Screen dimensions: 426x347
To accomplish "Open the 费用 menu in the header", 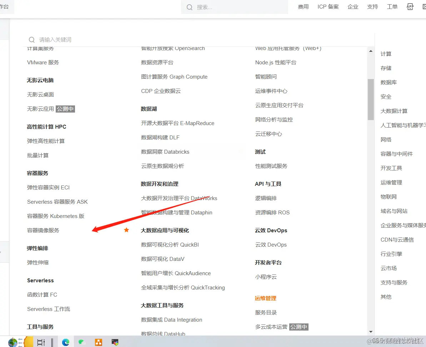I will [303, 7].
